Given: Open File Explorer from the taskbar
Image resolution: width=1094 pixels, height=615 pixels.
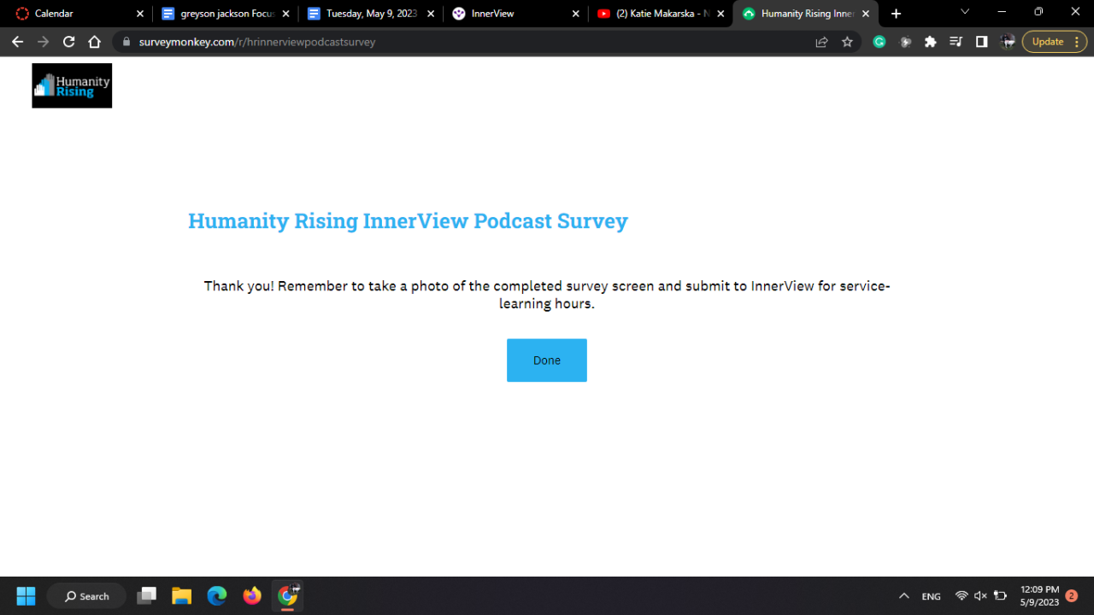Looking at the screenshot, I should tap(181, 595).
